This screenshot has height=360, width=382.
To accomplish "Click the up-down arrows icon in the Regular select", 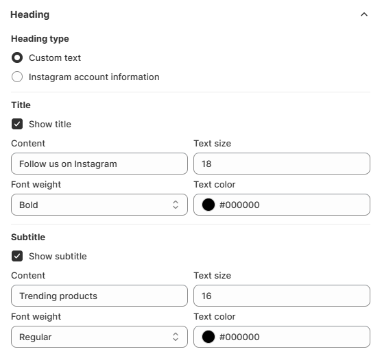I will coord(176,337).
